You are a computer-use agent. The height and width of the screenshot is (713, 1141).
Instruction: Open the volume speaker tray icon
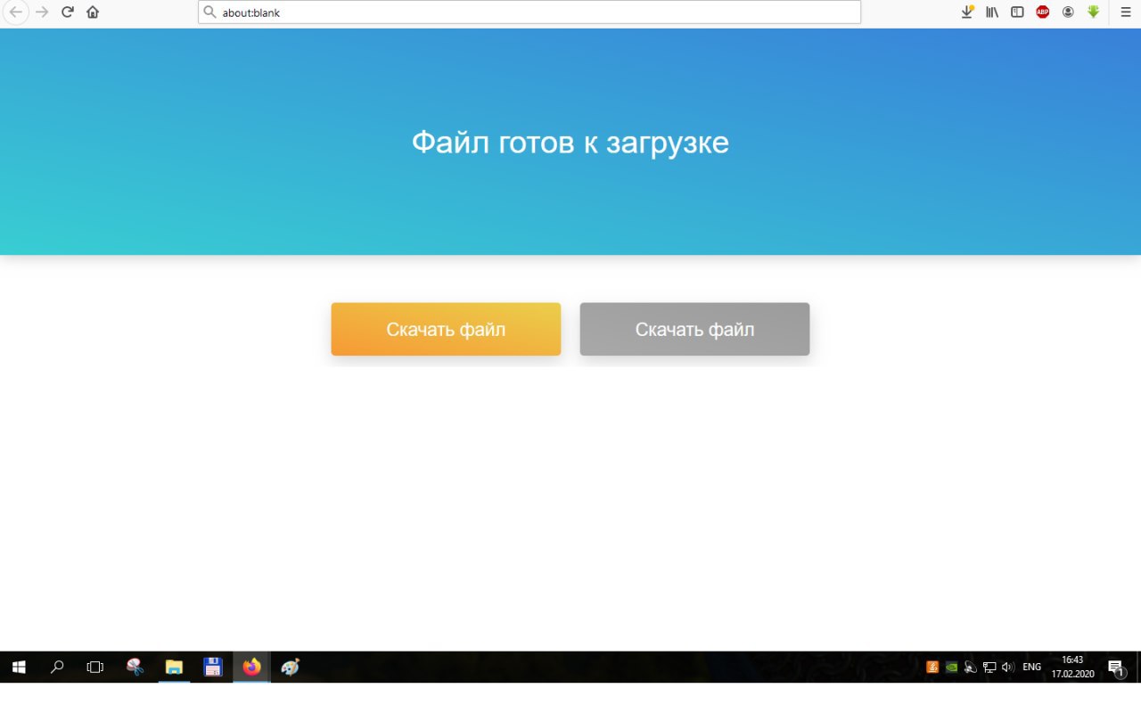(x=1008, y=667)
